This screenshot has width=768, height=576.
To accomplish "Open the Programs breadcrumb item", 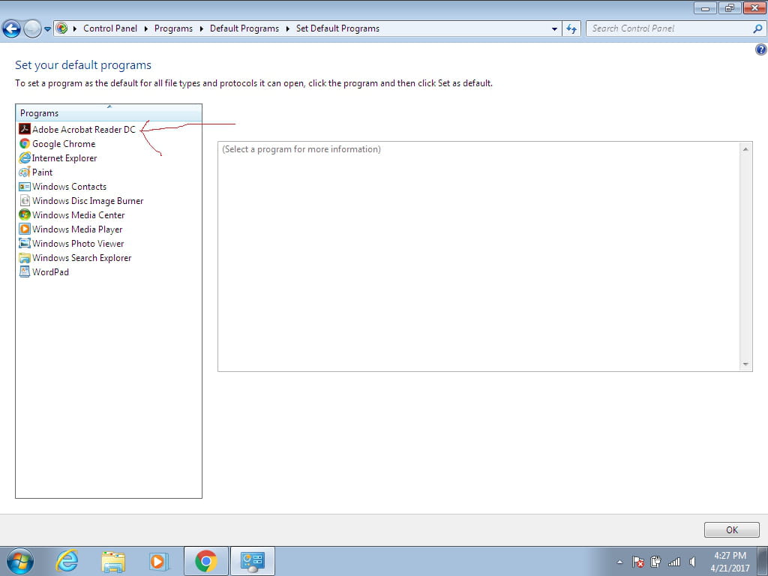I will [x=173, y=28].
